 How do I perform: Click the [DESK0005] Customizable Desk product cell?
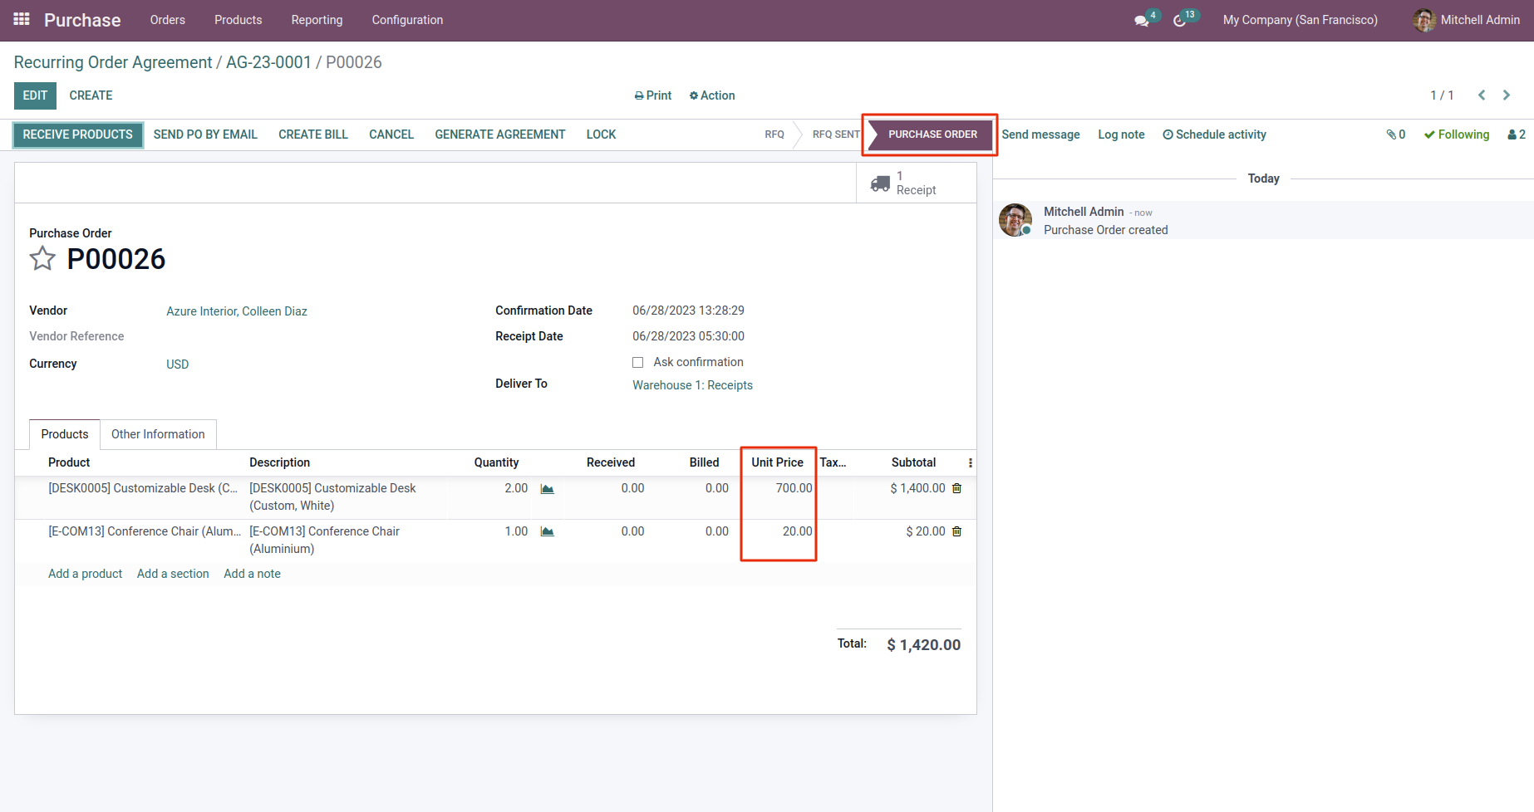coord(143,488)
